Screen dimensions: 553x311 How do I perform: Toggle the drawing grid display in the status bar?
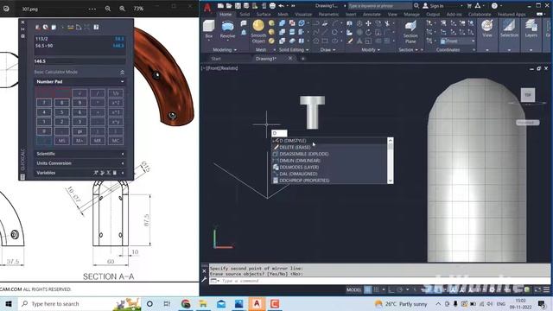(367, 290)
